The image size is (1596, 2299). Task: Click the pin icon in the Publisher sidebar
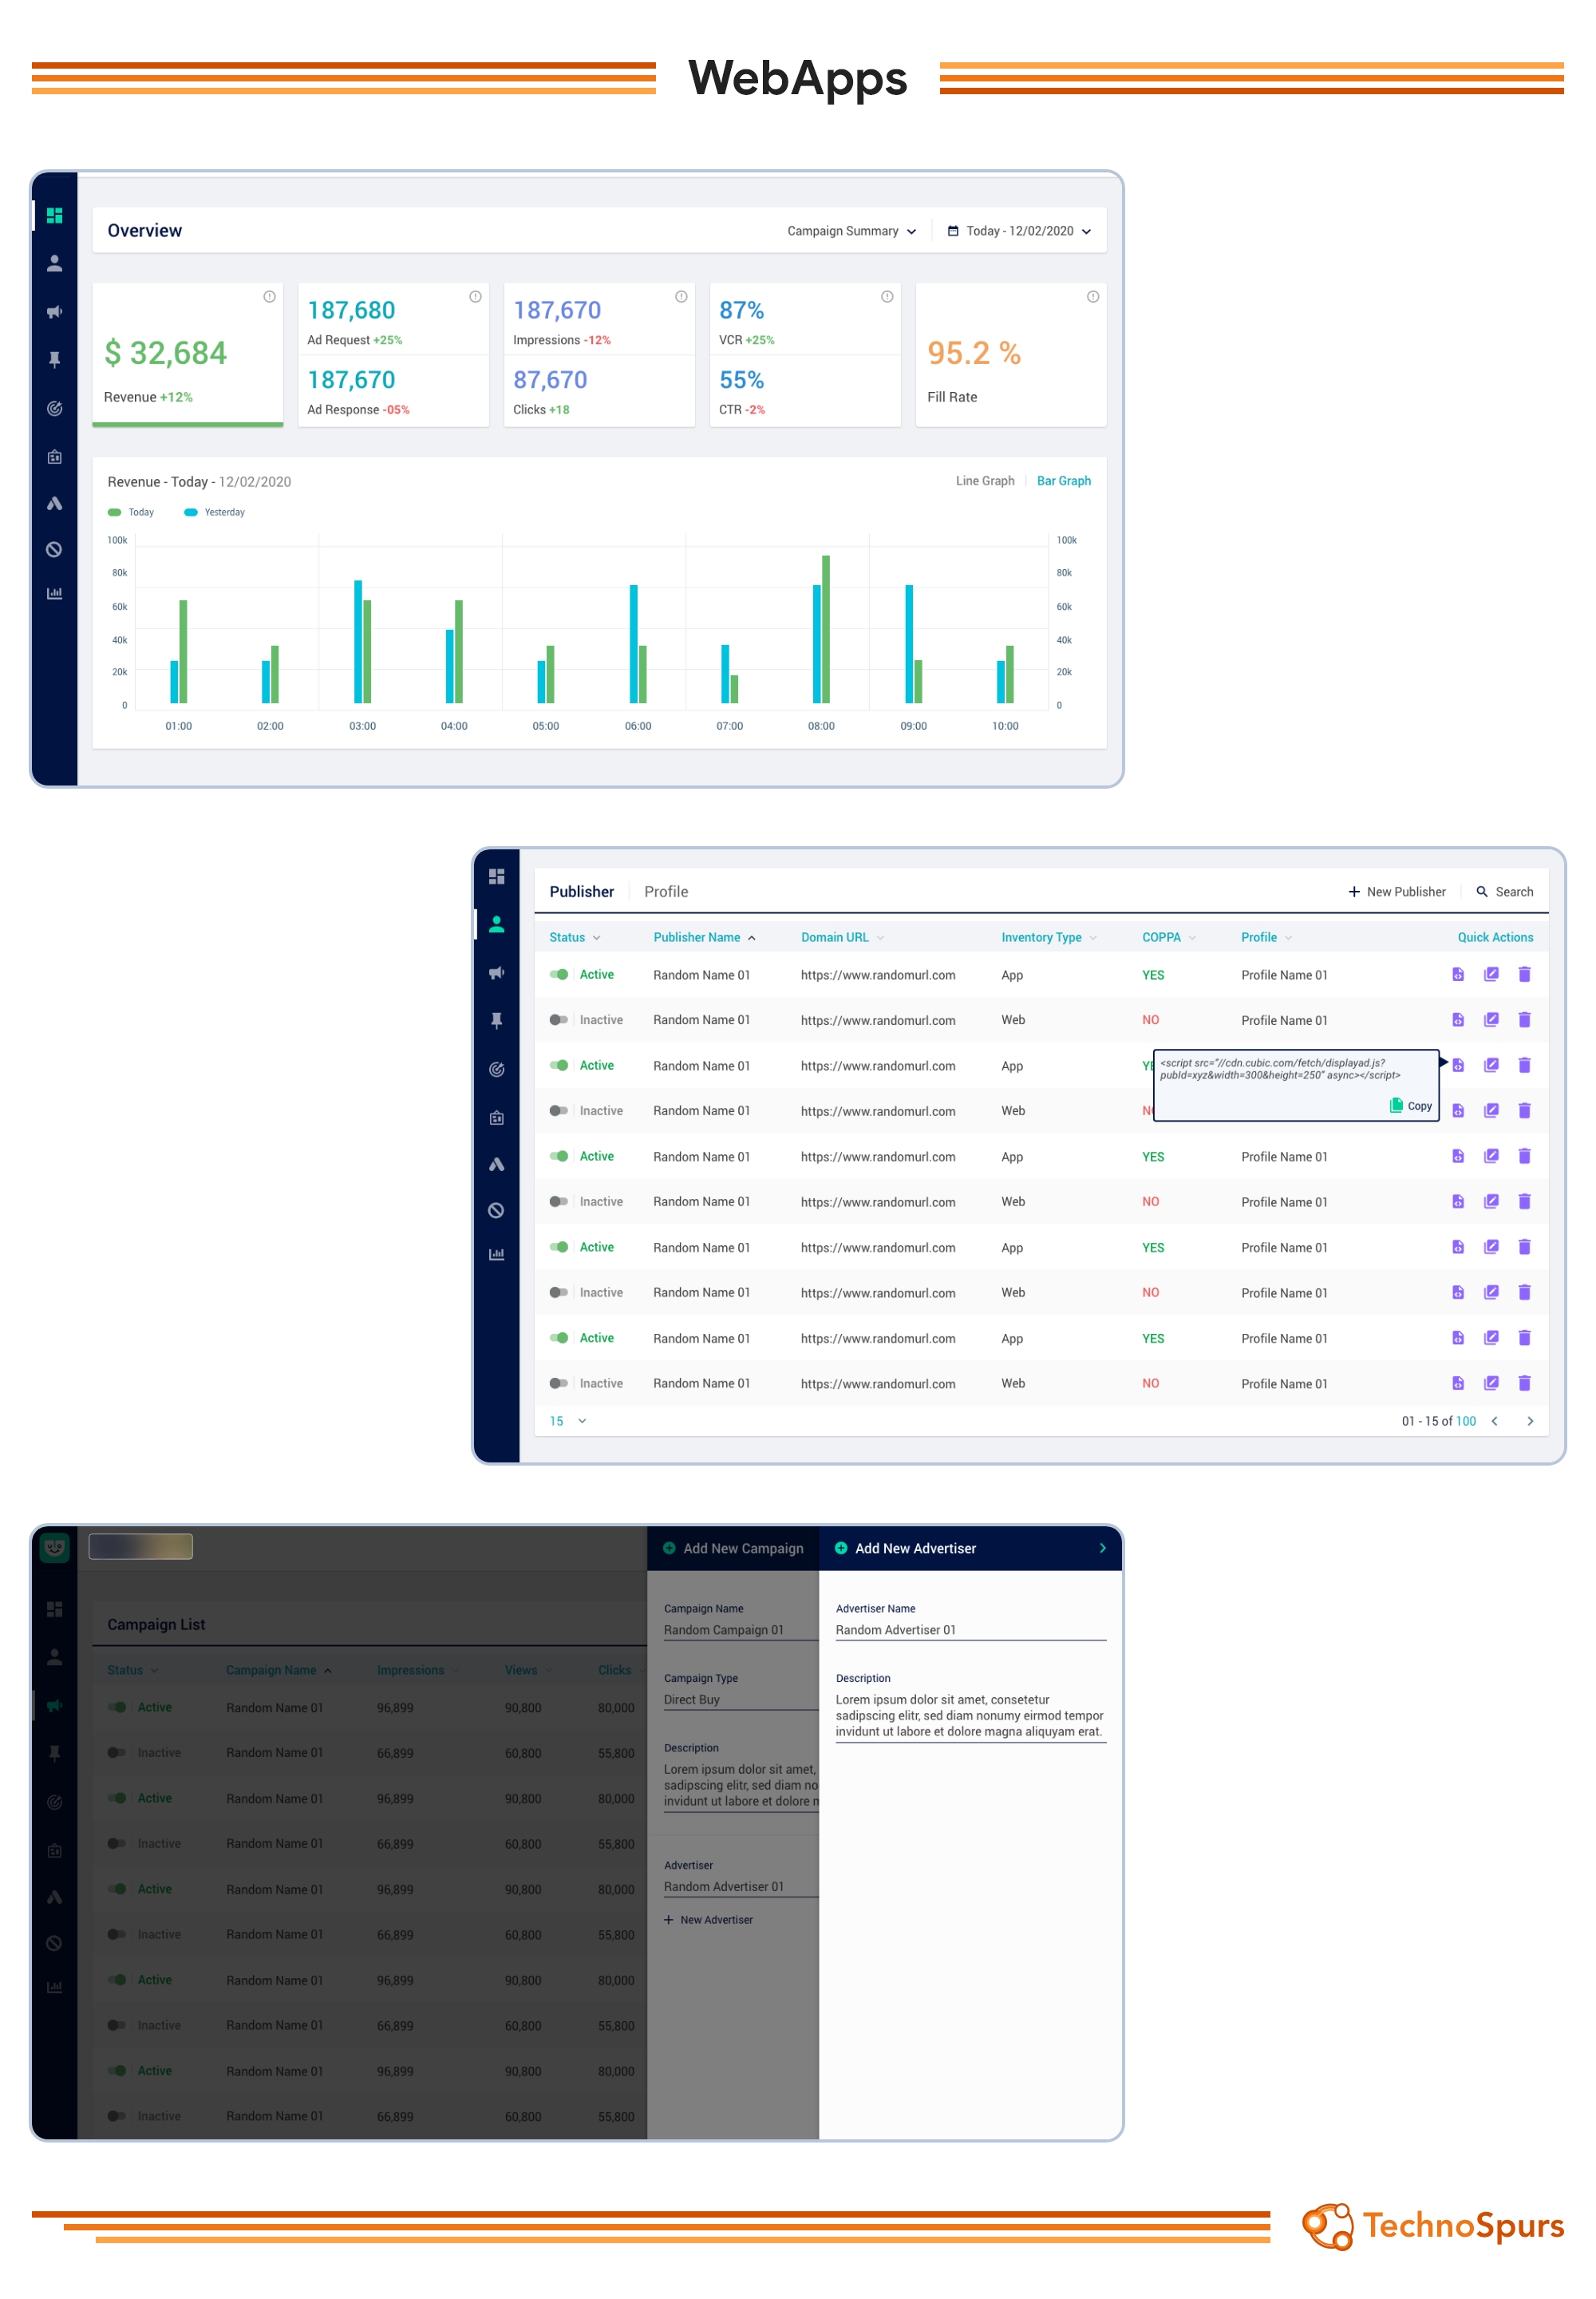tap(496, 1020)
